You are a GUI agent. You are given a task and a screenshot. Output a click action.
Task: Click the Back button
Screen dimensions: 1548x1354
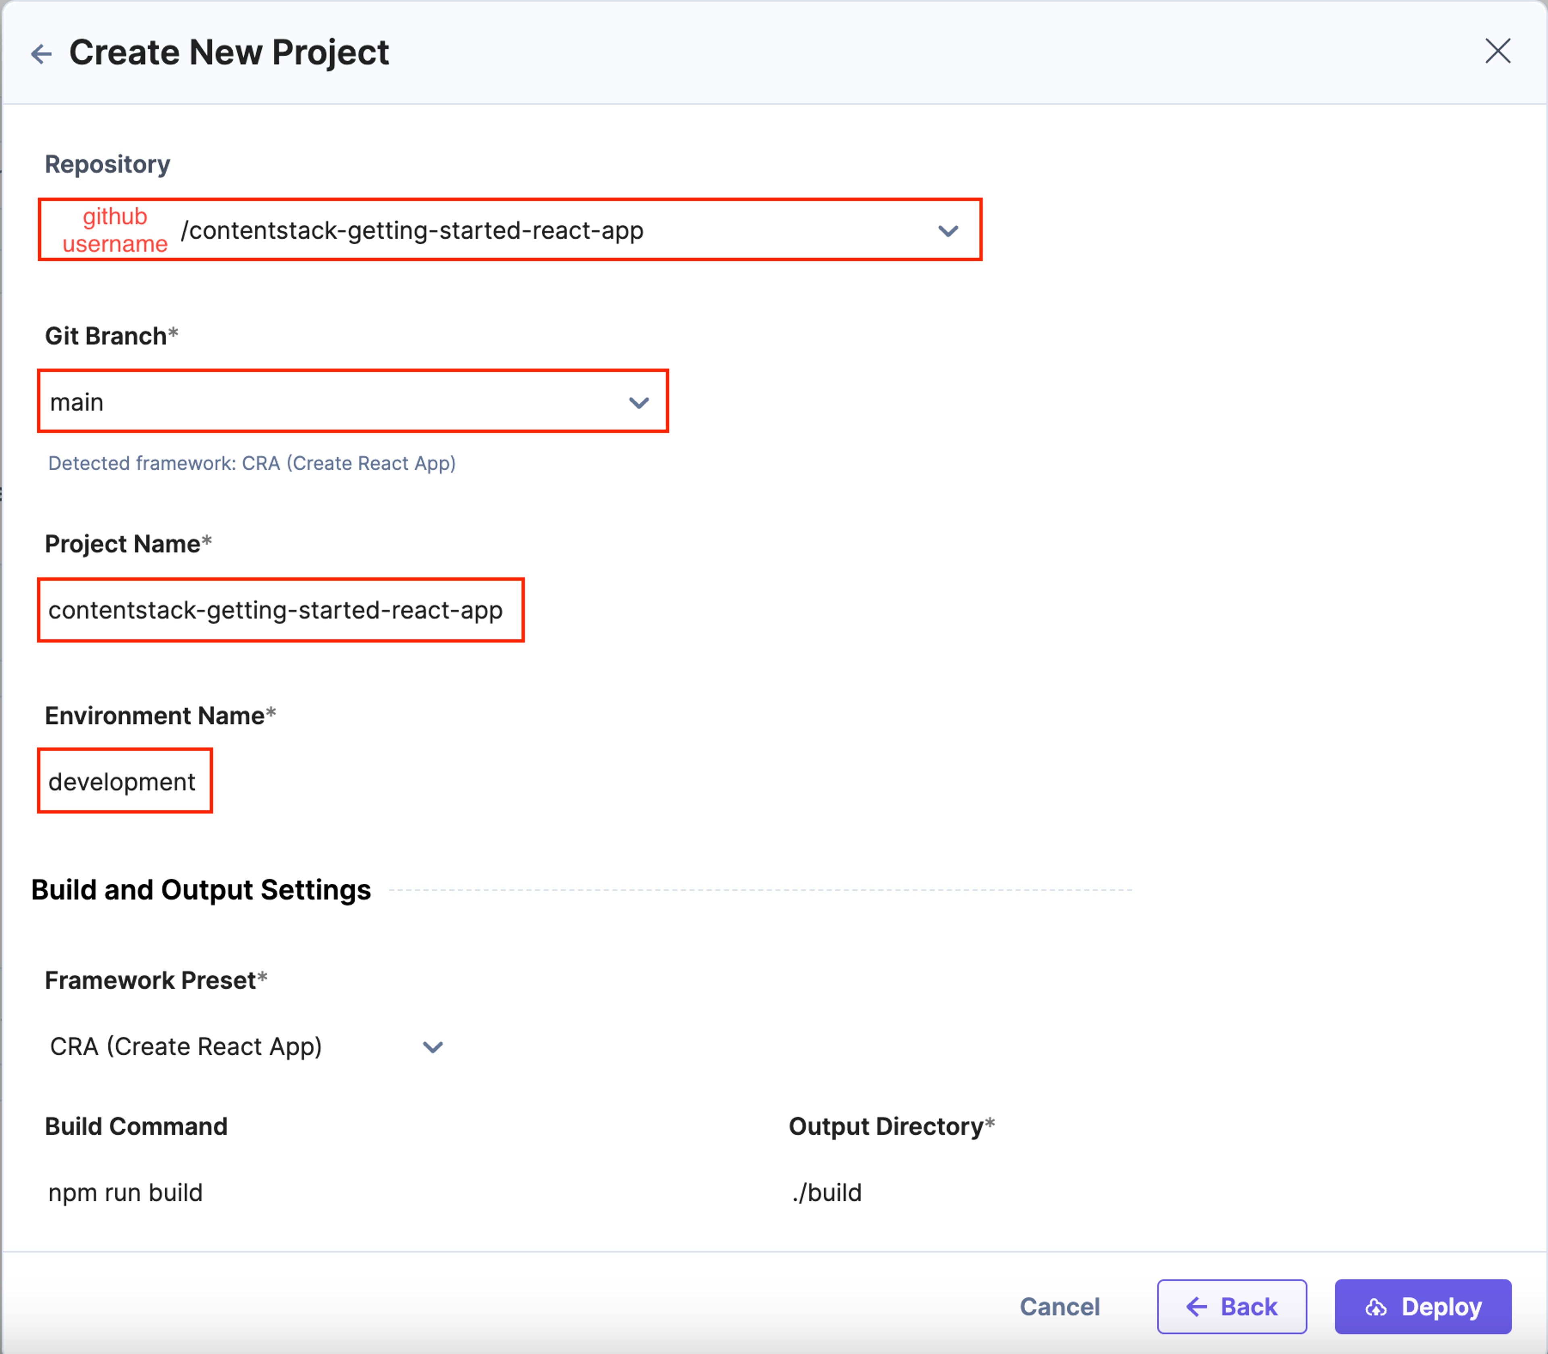[x=1232, y=1306]
